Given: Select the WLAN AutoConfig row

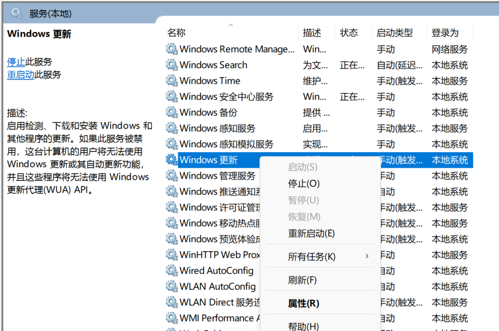Looking at the screenshot, I should click(319, 286).
